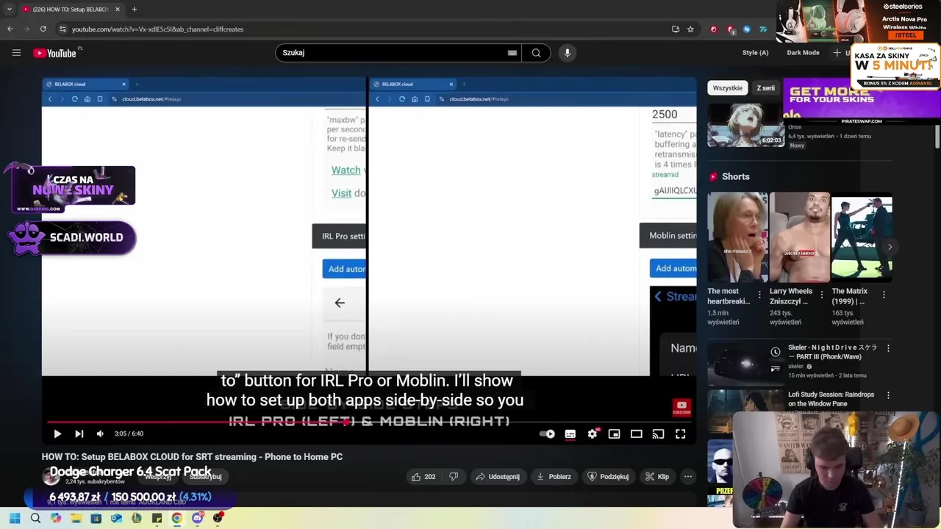Click the Podziękuj thanks button
This screenshot has height=529, width=941.
pyautogui.click(x=608, y=477)
